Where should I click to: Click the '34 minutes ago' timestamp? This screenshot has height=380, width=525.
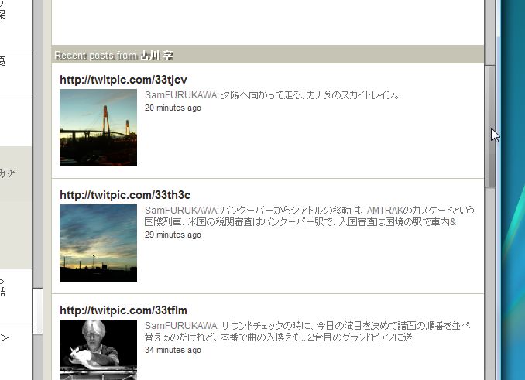(x=173, y=350)
